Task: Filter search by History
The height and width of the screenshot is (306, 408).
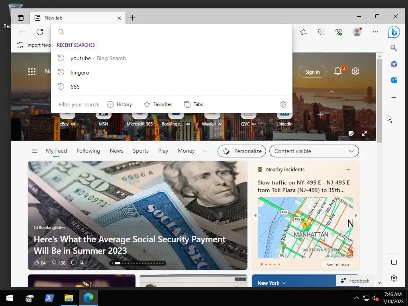Action: 120,104
